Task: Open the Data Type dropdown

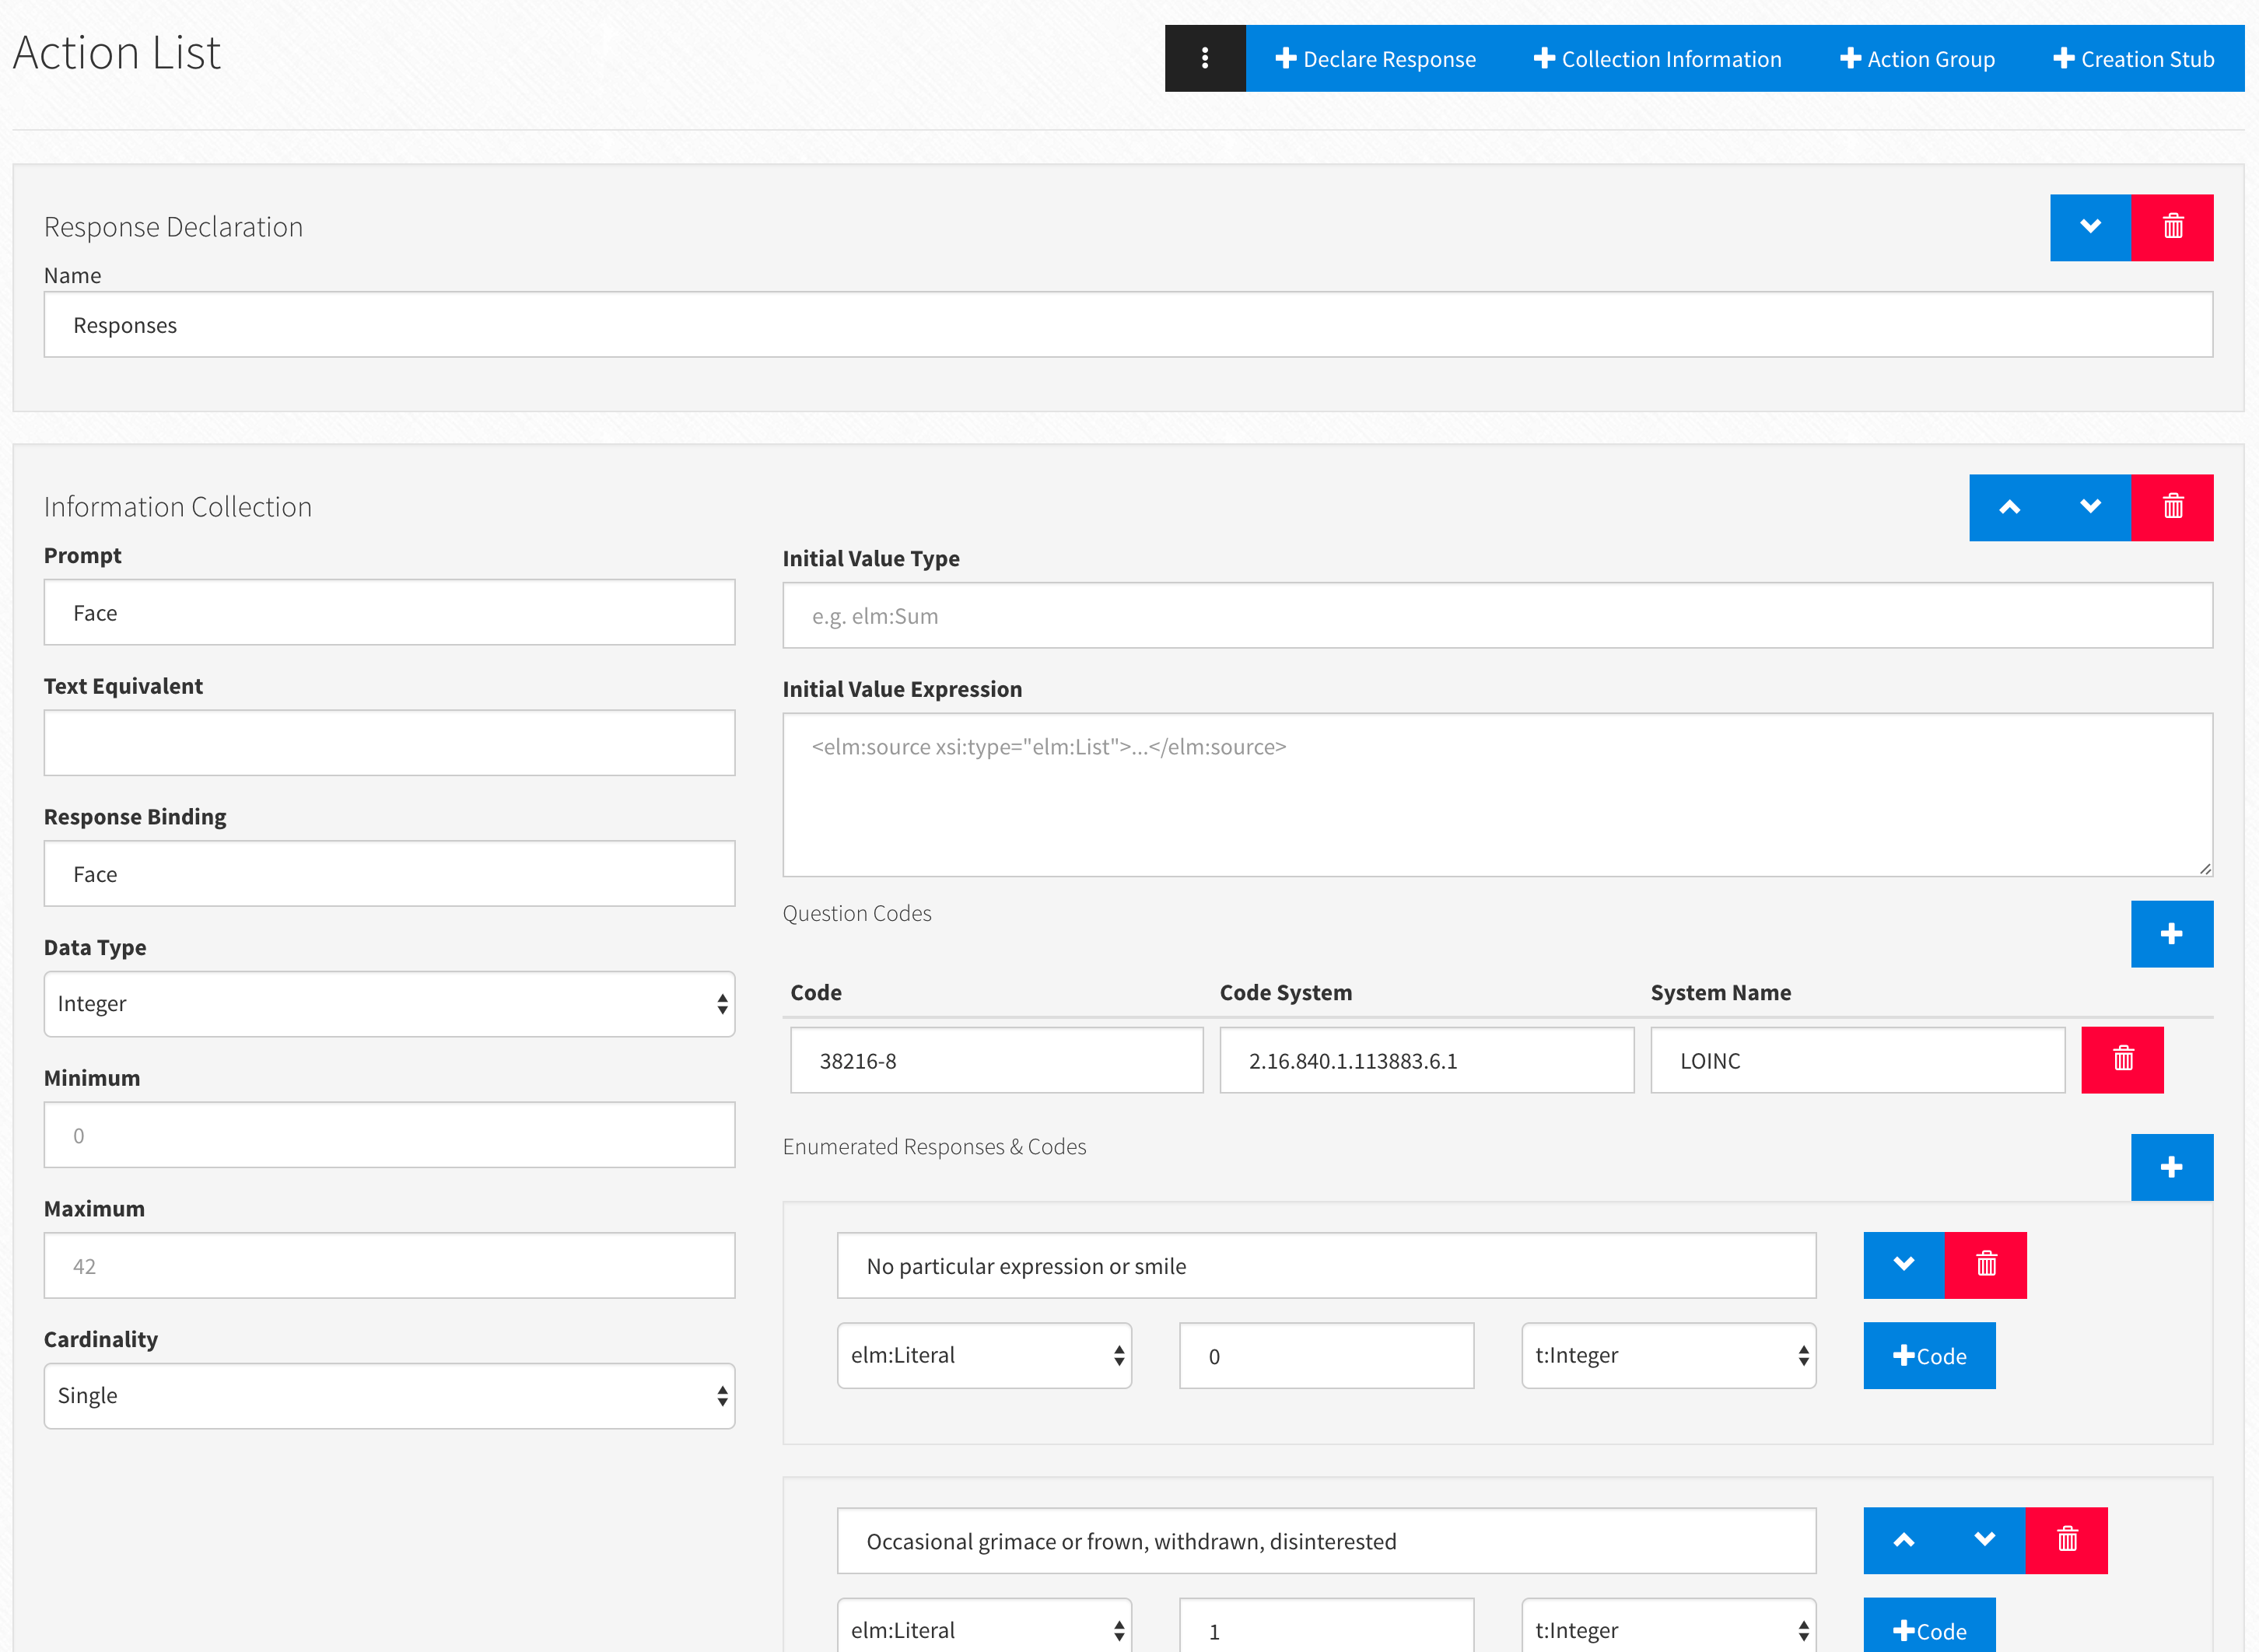Action: point(389,1003)
